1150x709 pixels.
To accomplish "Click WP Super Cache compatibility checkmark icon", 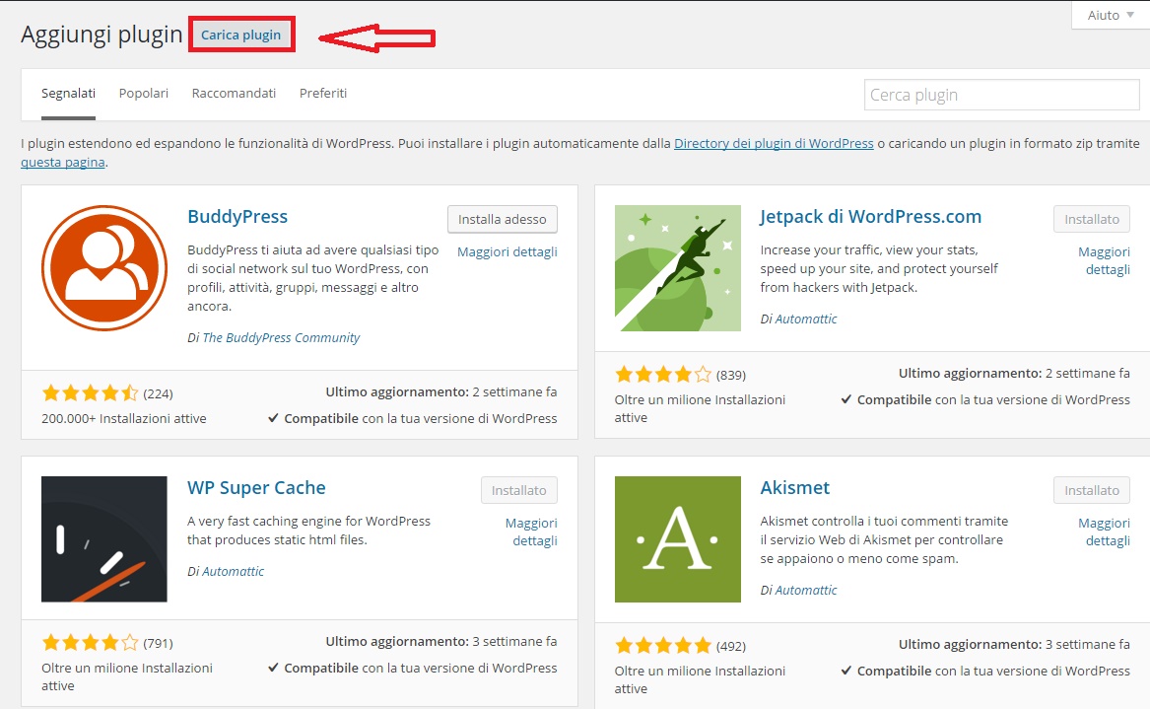I will pyautogui.click(x=274, y=668).
